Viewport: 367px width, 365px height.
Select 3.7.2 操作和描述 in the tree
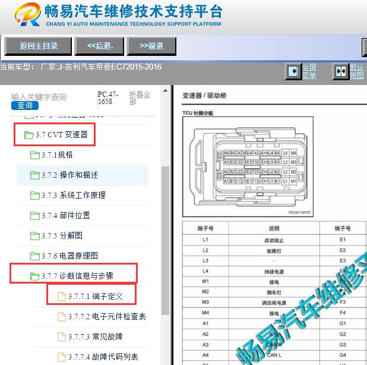coord(69,175)
